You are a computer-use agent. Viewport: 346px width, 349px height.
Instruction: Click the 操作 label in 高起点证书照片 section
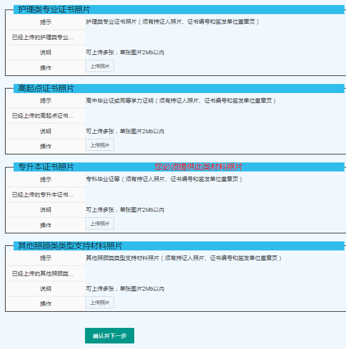point(46,146)
